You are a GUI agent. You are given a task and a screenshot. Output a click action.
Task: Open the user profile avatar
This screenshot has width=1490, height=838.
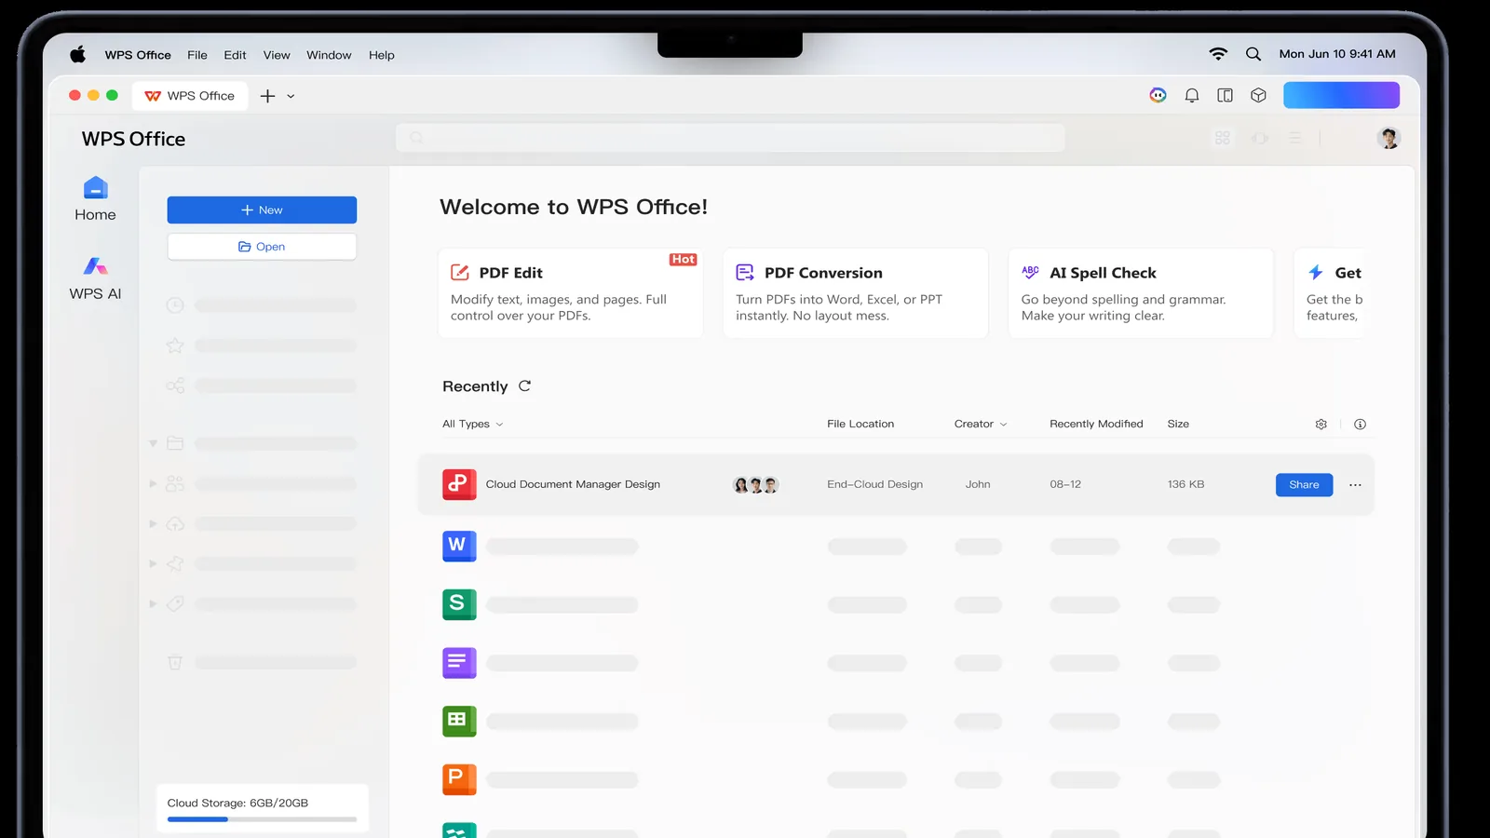pos(1388,138)
